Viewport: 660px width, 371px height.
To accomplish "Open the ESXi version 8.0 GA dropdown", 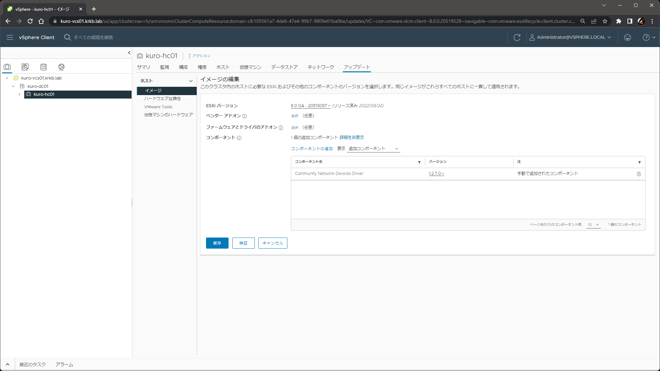I will point(310,106).
